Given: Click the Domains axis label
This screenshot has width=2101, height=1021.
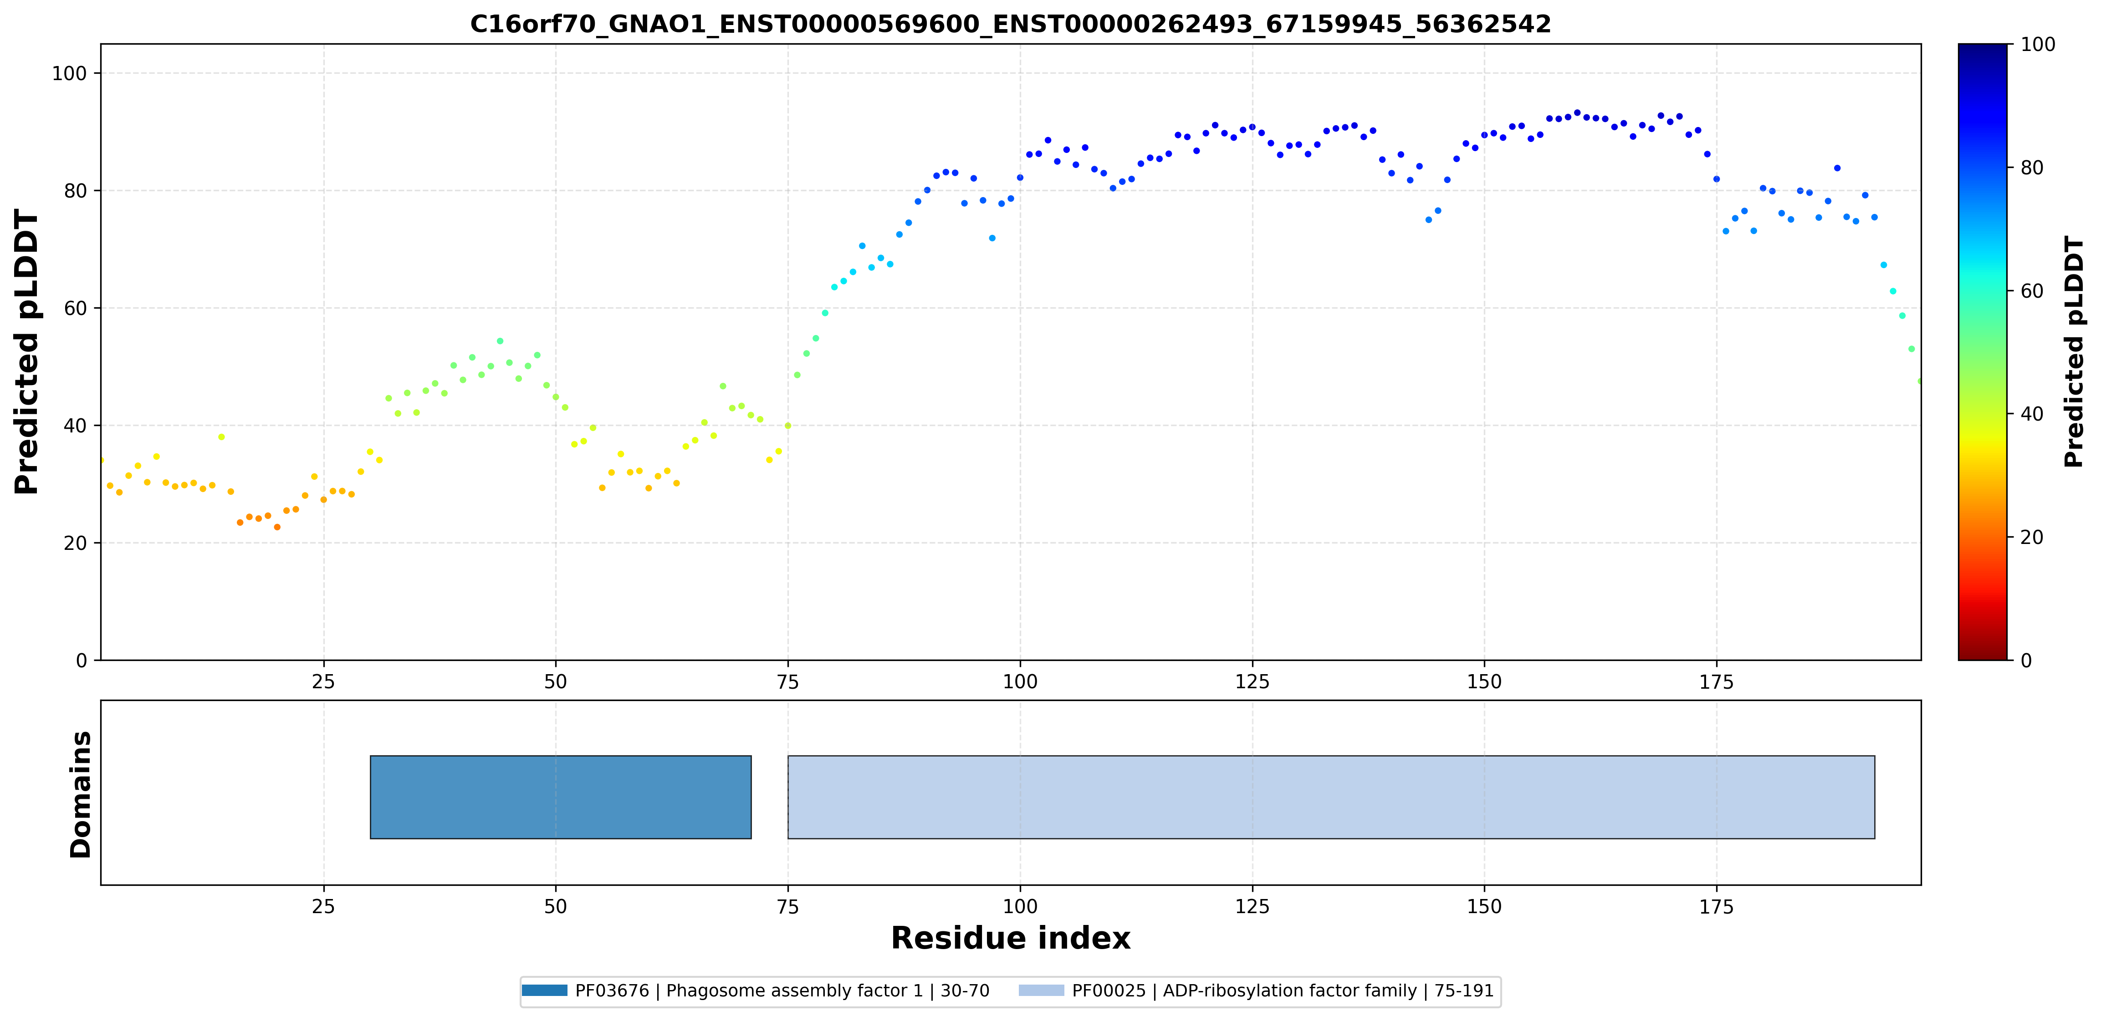Looking at the screenshot, I should pos(80,794).
